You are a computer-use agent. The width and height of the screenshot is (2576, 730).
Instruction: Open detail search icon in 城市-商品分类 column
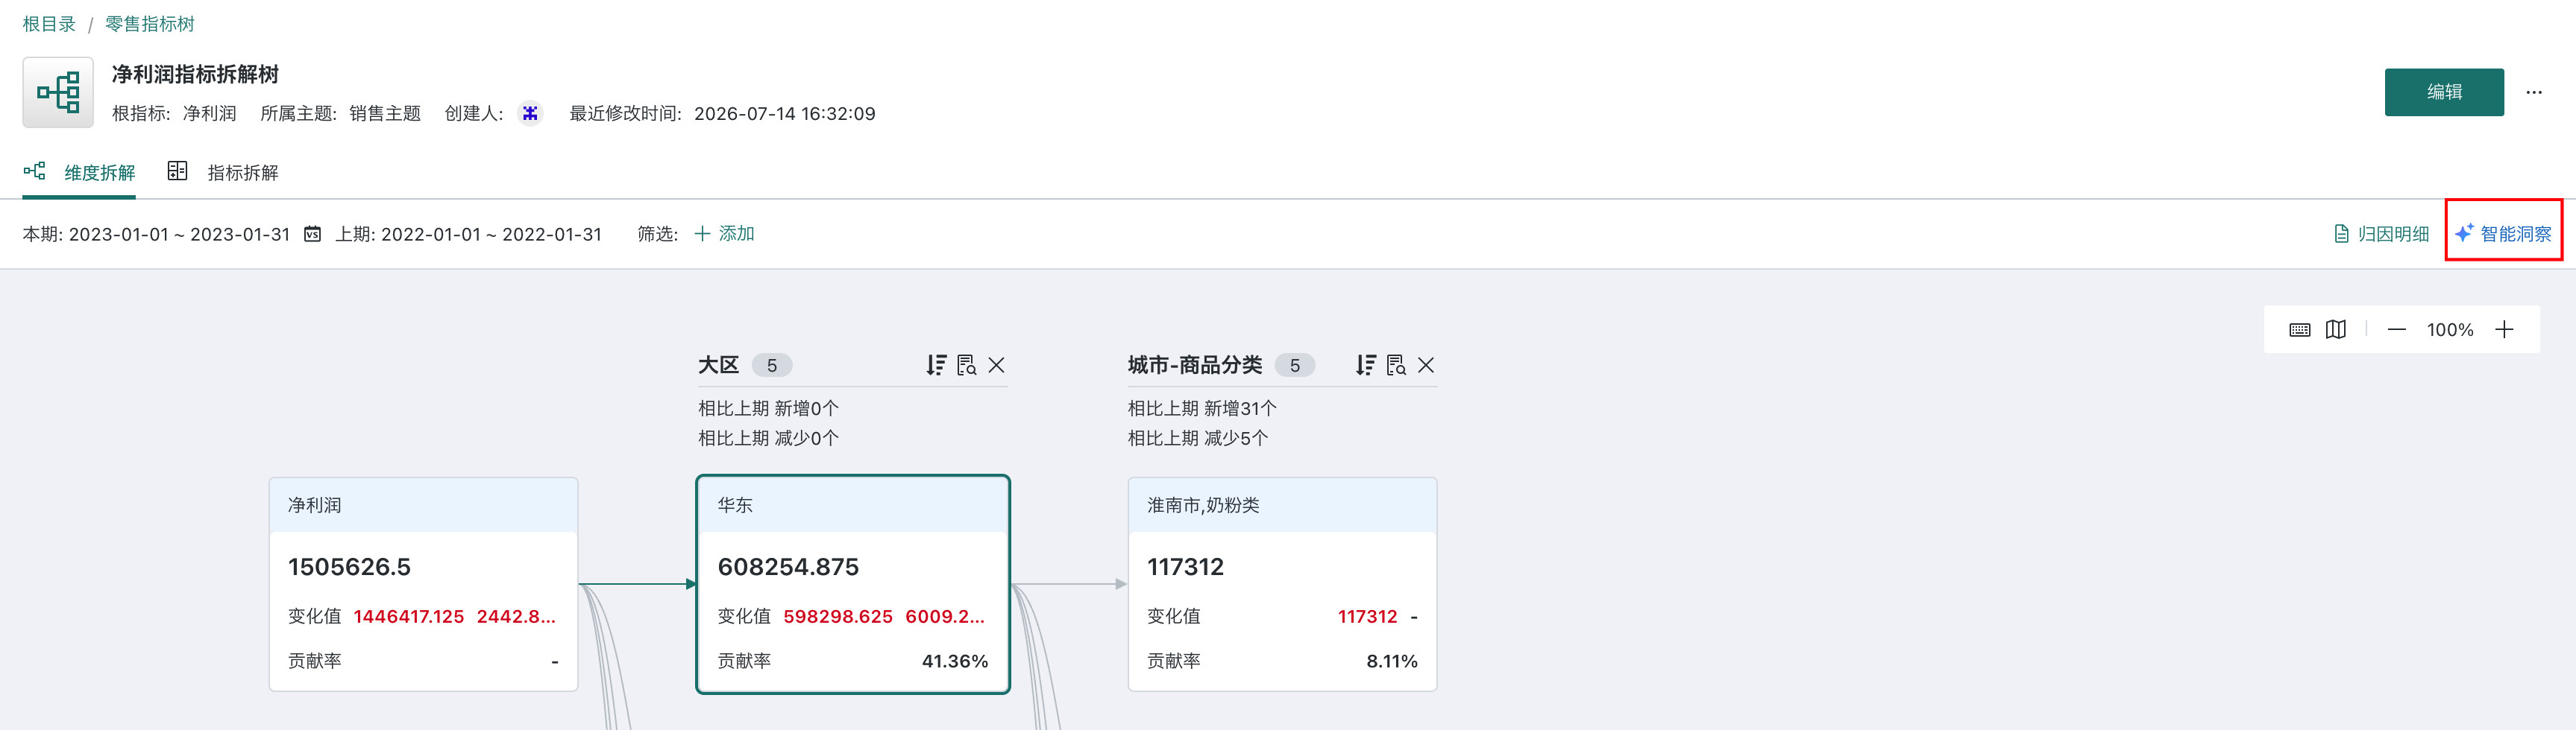(1396, 366)
